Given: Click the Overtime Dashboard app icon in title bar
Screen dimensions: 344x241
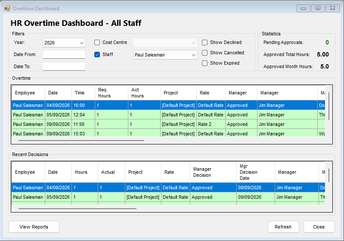Looking at the screenshot, I should (7, 8).
